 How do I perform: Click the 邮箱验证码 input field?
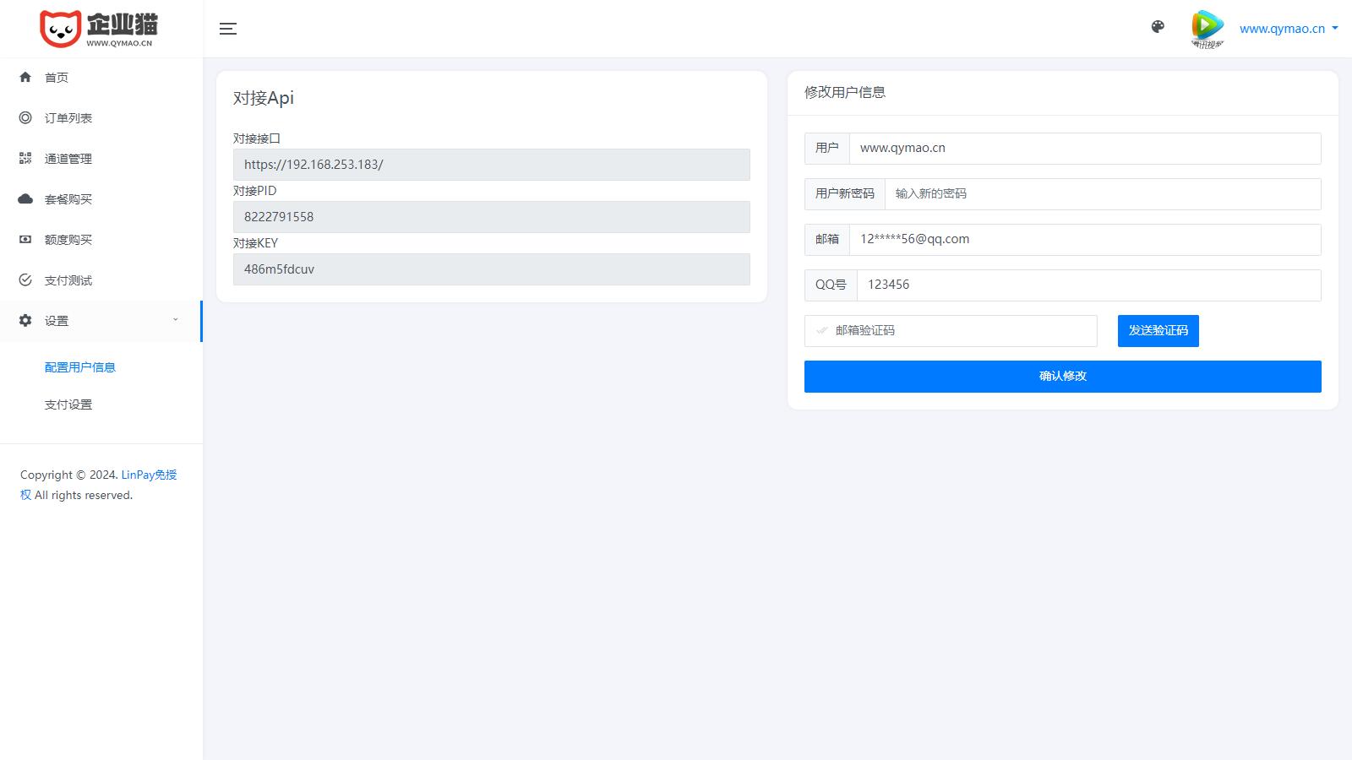962,331
